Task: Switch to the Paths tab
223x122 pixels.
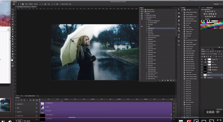Action: click(x=212, y=49)
